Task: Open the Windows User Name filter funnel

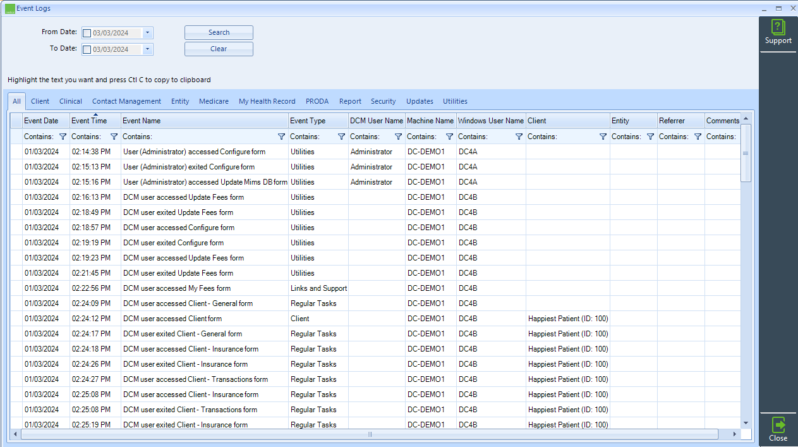Action: point(518,136)
